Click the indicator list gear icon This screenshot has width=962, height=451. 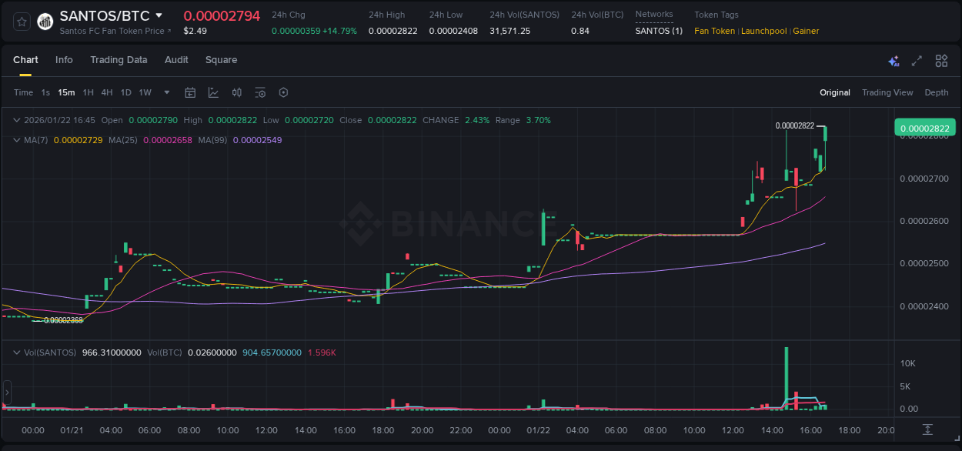point(260,92)
